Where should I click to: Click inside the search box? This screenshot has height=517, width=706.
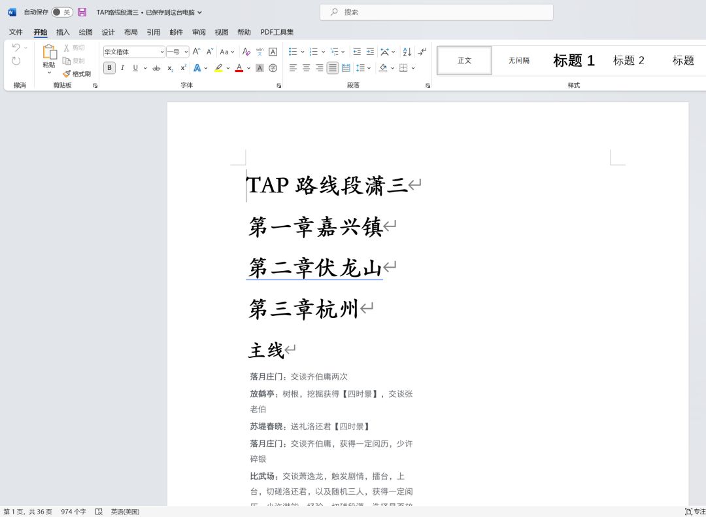coord(436,12)
